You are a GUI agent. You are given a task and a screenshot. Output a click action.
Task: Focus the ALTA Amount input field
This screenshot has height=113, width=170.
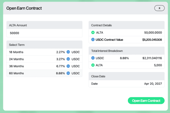coord(44,33)
